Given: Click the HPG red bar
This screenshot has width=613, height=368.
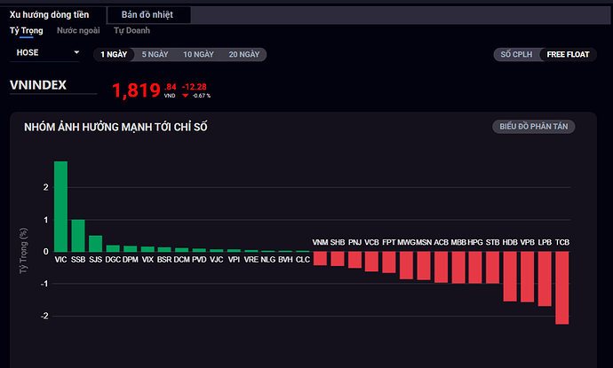Looking at the screenshot, I should [x=475, y=267].
